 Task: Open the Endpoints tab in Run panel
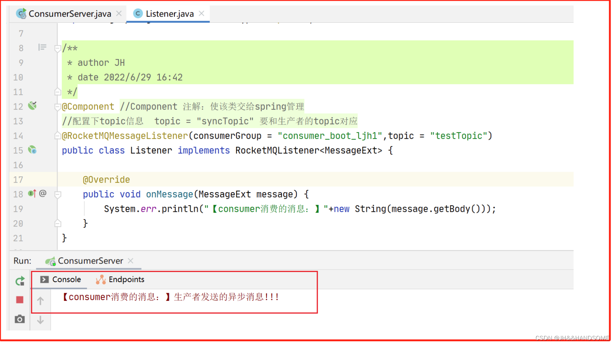[120, 280]
